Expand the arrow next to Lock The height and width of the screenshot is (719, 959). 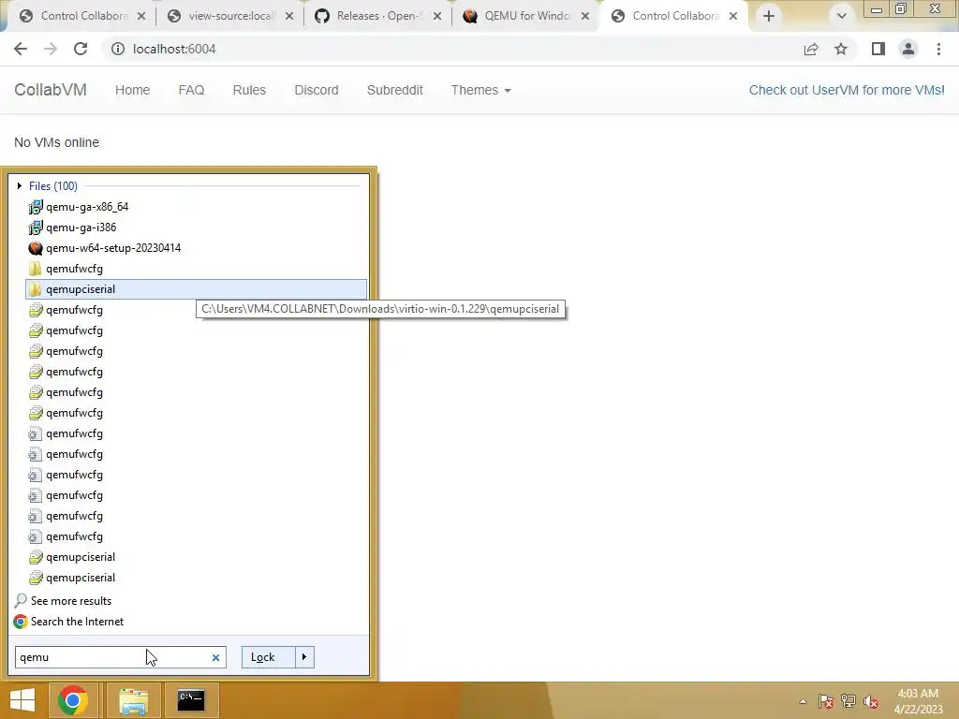[304, 657]
